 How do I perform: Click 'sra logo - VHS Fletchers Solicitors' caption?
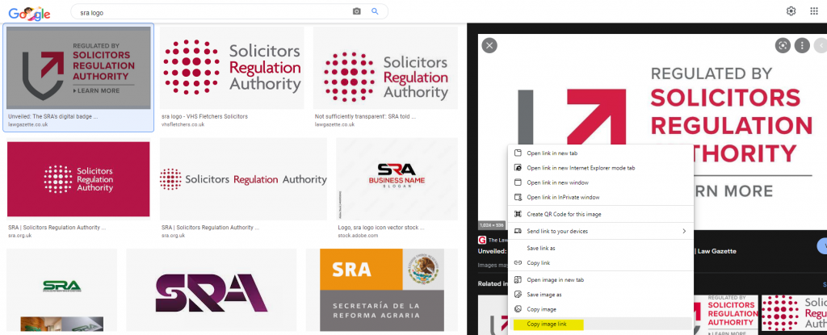[204, 116]
